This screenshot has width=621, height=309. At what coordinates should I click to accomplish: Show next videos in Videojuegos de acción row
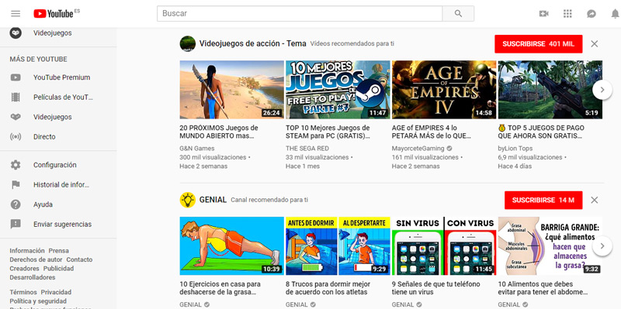pyautogui.click(x=602, y=90)
